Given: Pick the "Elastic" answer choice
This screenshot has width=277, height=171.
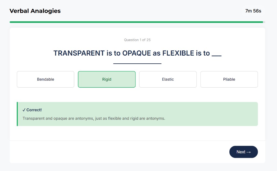Looking at the screenshot, I should [168, 79].
